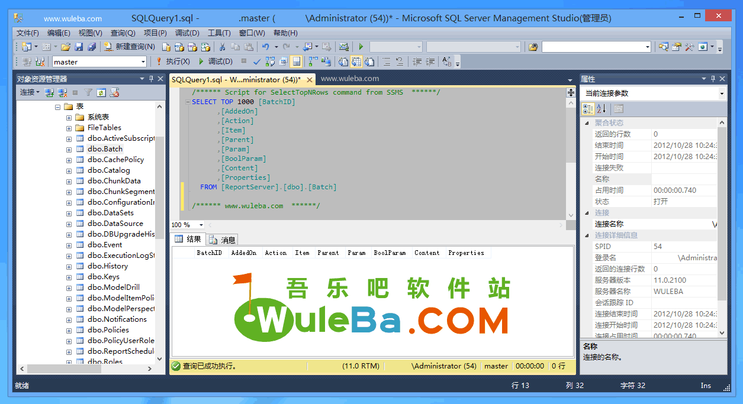The height and width of the screenshot is (404, 743).
Task: Collapse the 表 tables folder node
Action: 57,106
